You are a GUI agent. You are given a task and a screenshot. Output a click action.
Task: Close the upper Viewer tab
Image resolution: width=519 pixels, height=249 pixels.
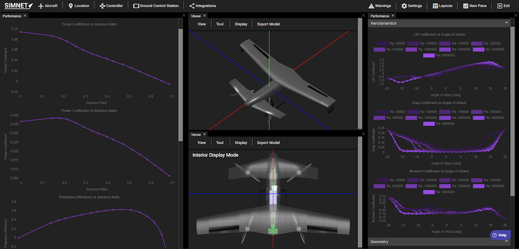[x=204, y=16]
